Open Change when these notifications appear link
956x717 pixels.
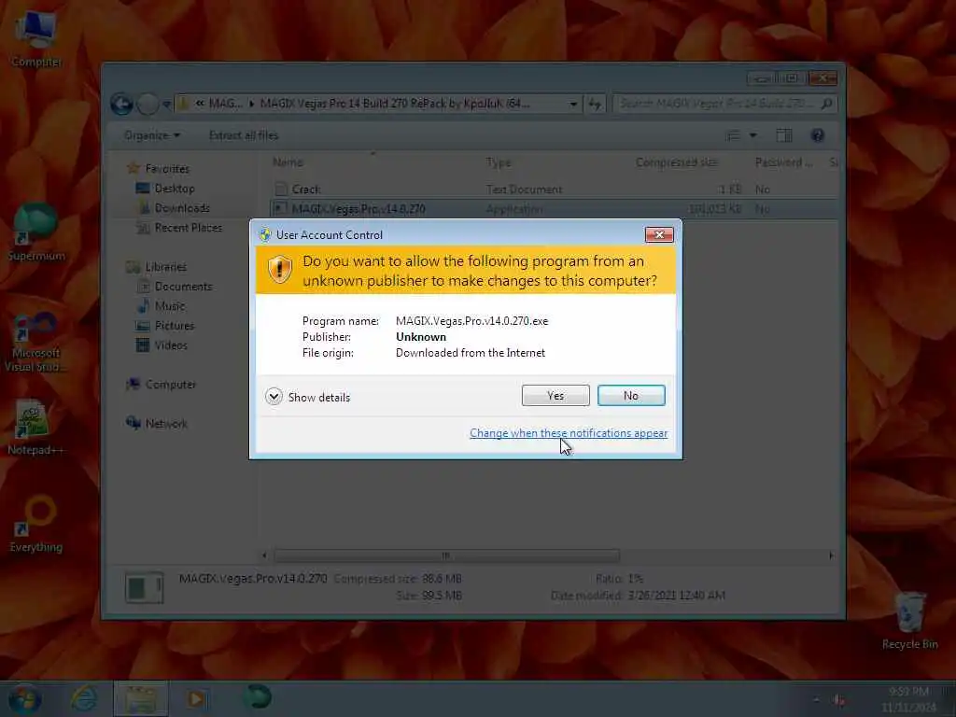coord(569,433)
